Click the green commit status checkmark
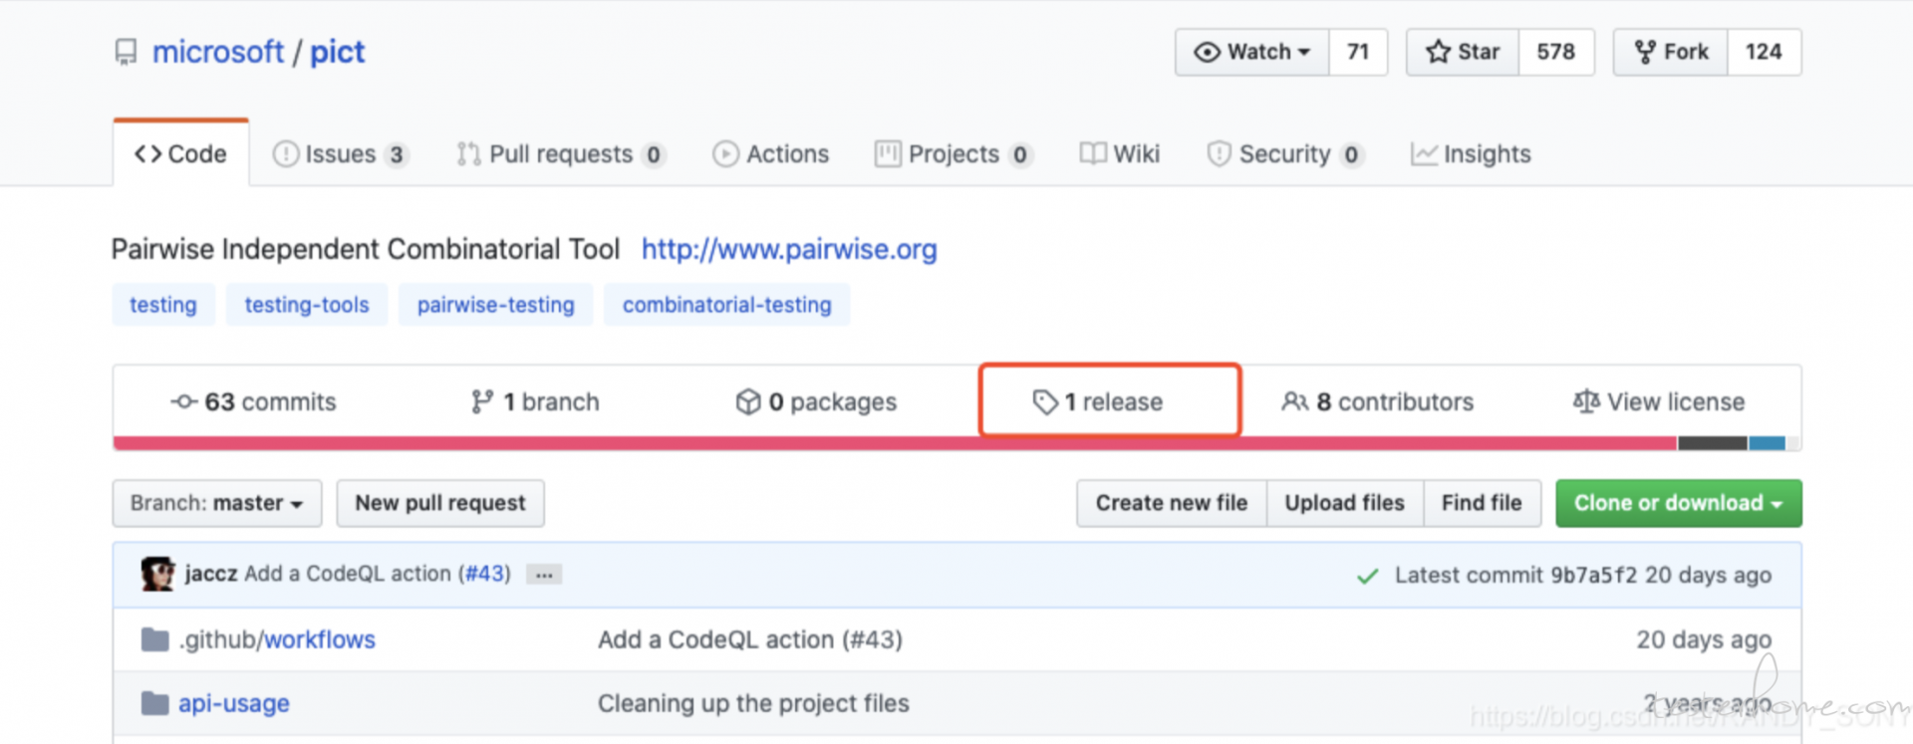 pyautogui.click(x=1368, y=576)
